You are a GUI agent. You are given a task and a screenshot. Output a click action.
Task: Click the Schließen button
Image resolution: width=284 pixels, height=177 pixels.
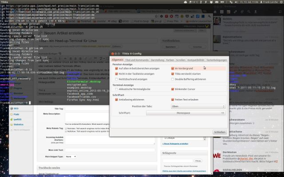tap(220, 132)
